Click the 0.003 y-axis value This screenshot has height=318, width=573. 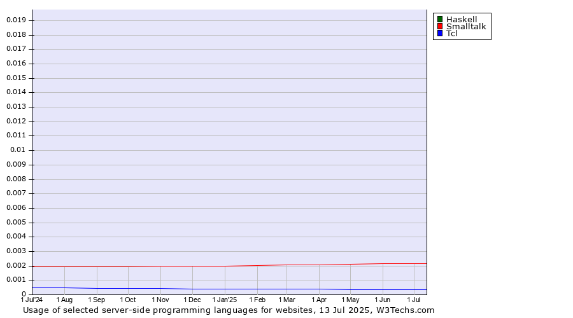(x=17, y=251)
